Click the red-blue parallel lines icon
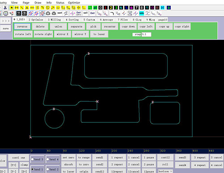The image size is (224, 173). pyautogui.click(x=30, y=13)
